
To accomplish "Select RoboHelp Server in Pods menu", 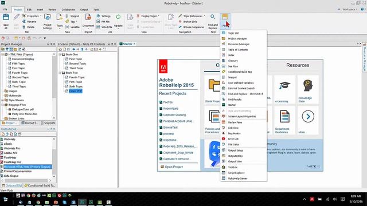I will click(243, 179).
